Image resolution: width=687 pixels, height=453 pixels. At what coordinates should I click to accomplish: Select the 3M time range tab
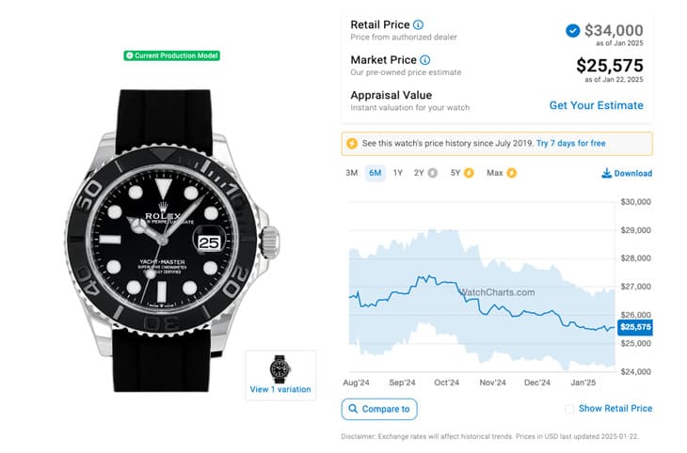coord(351,173)
